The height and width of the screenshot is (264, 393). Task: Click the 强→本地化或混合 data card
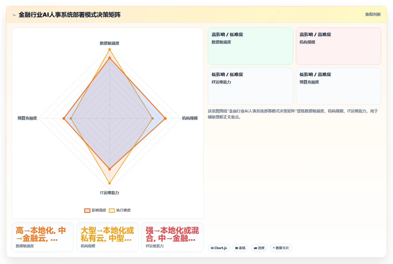pyautogui.click(x=173, y=237)
